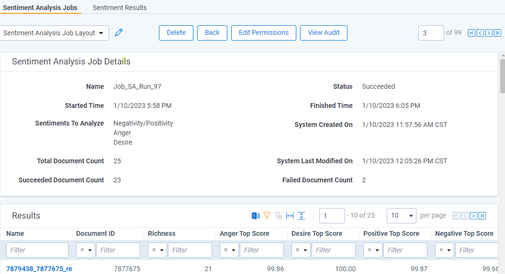Clear all filters in Results
Screen dimensions: 505x274
[x=278, y=216]
